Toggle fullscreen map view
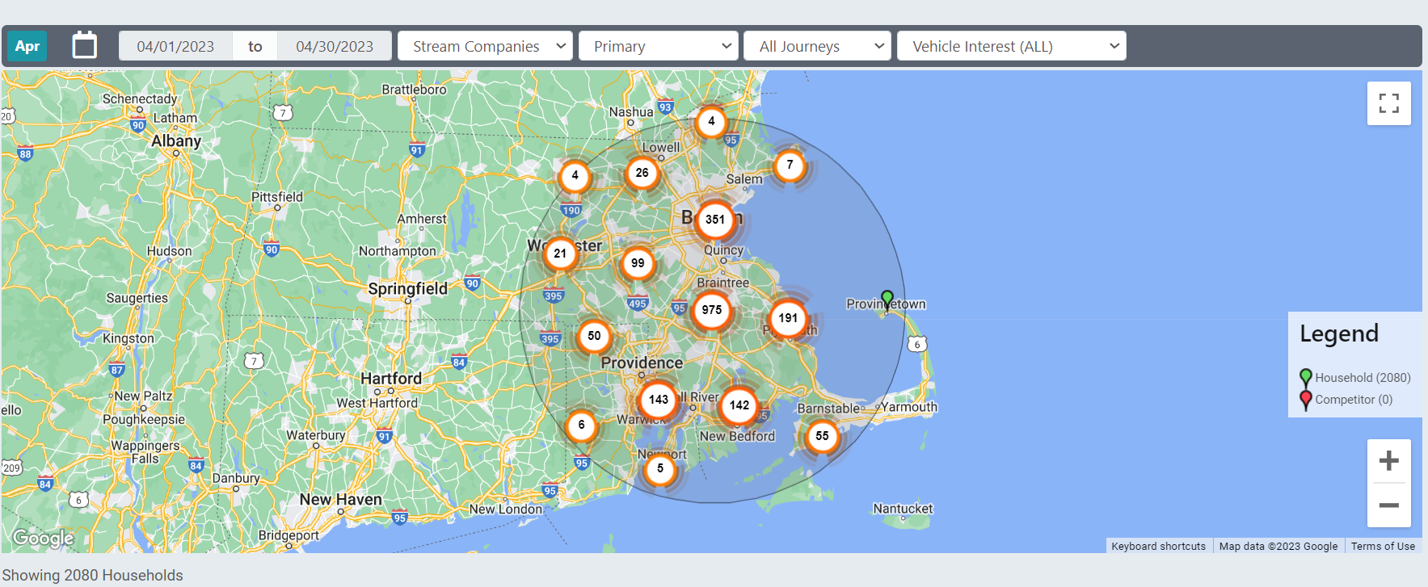1428x587 pixels. (1388, 103)
